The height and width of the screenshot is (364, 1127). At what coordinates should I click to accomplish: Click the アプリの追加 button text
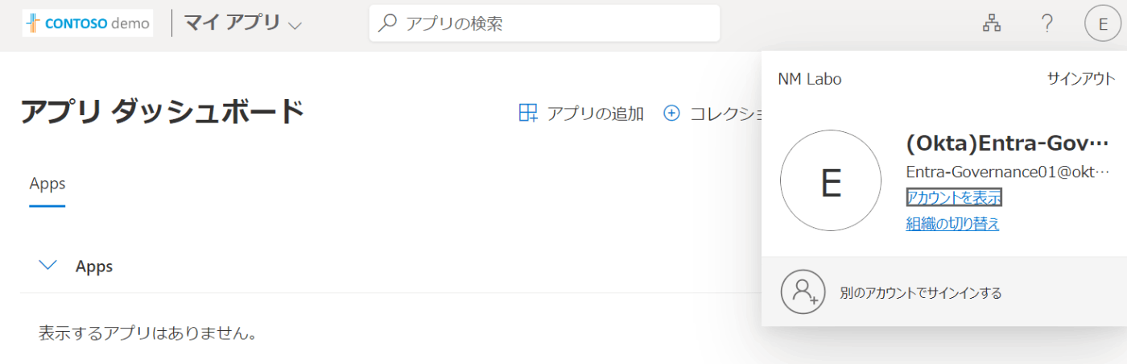[596, 114]
